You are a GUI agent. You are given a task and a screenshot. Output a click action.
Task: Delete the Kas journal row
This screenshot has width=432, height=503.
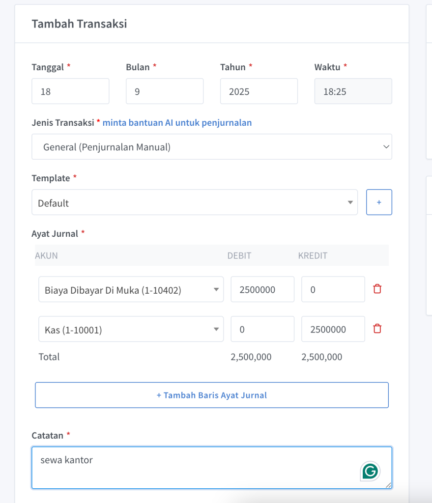[x=377, y=329]
